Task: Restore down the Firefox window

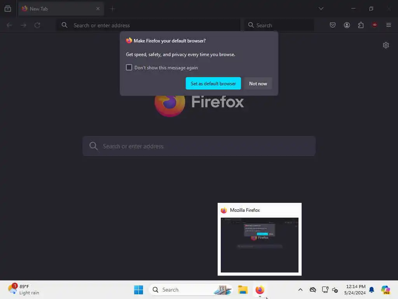Action: (371, 9)
